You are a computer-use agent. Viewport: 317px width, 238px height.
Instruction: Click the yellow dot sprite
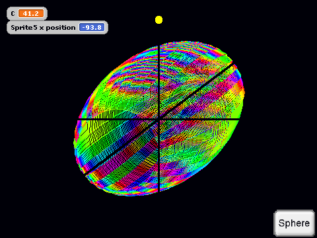158,20
